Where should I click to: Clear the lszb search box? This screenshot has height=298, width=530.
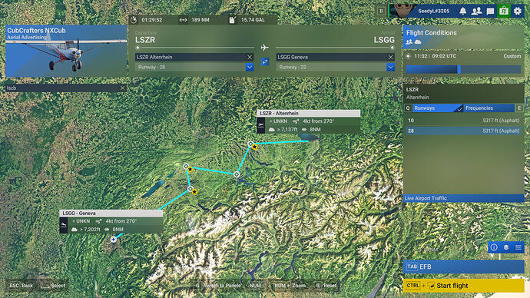pyautogui.click(x=122, y=88)
